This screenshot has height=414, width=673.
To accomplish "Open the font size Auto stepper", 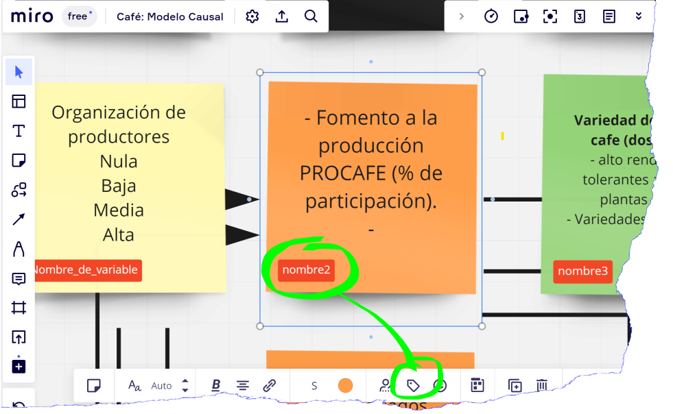I will 185,385.
